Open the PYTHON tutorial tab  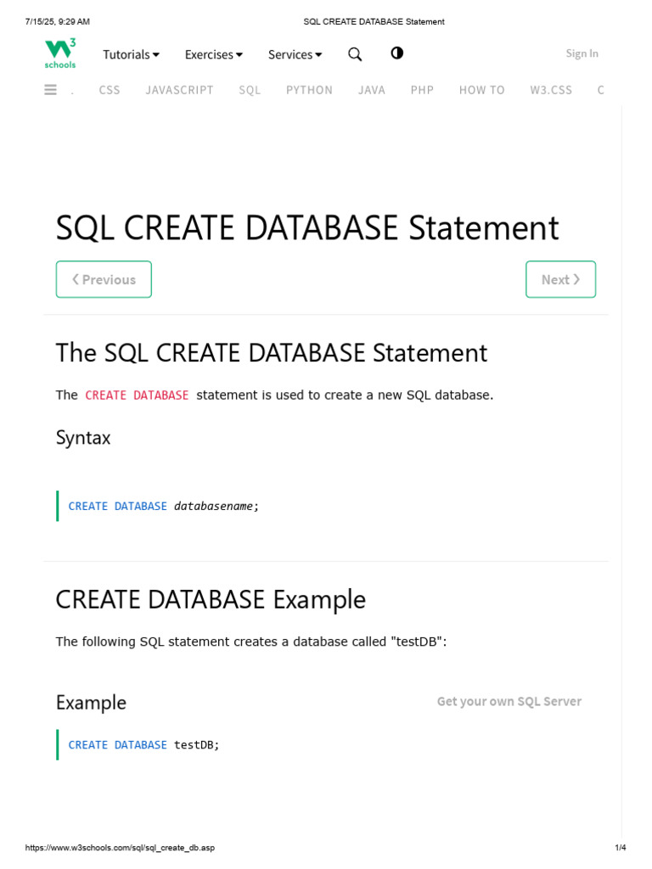309,90
